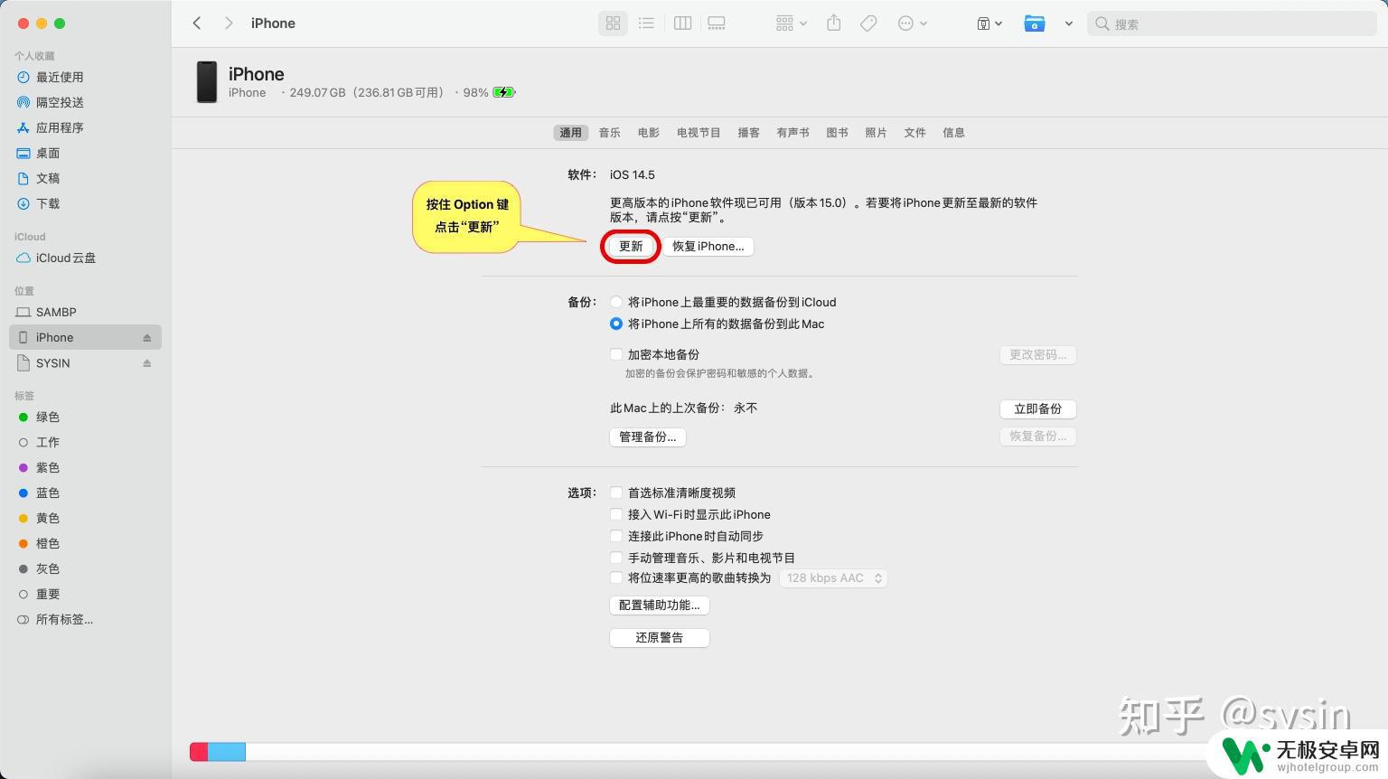Switch to the 通用 tab

(x=570, y=133)
